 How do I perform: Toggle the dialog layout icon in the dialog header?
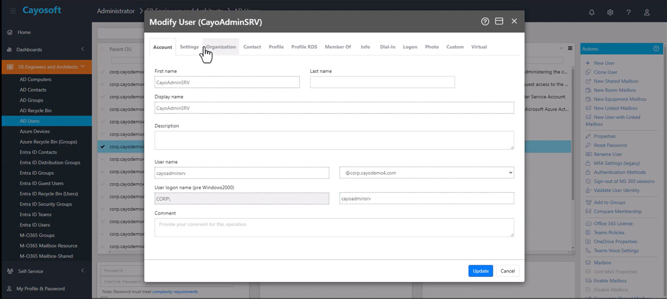click(499, 21)
